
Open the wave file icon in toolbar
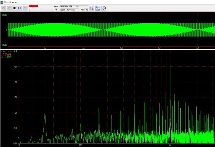(x=4, y=8)
